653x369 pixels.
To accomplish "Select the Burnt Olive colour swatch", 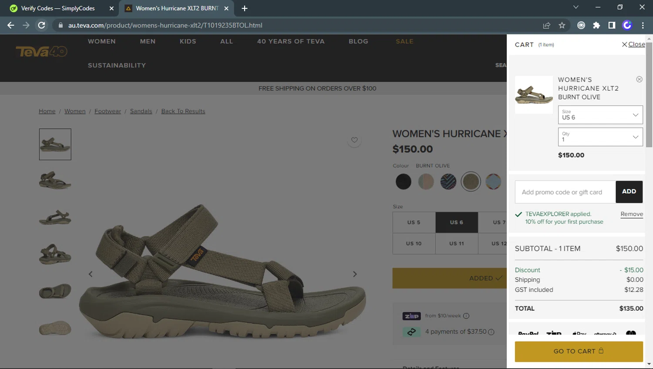I will [471, 182].
